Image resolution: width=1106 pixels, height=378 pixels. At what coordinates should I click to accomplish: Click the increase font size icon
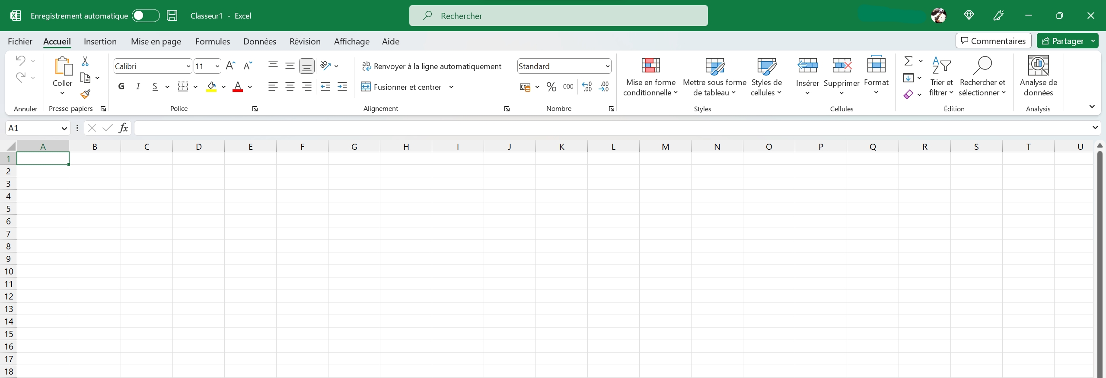tap(230, 66)
